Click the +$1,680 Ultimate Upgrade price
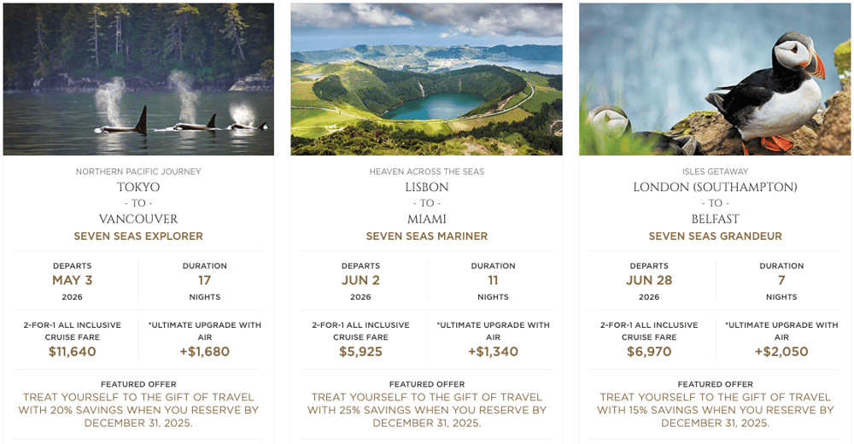The height and width of the screenshot is (444, 854). (204, 352)
